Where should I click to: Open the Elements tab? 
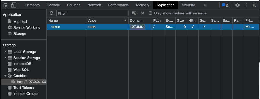32,5
